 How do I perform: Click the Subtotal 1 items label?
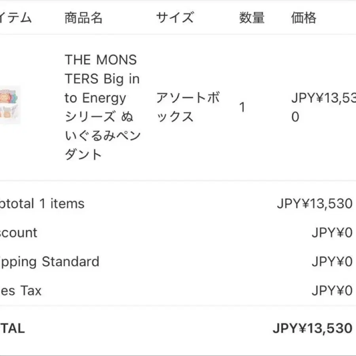[x=42, y=203]
